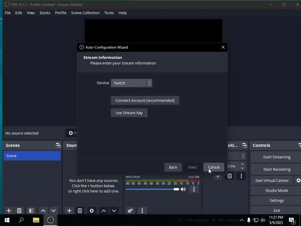Mute the Mic/Aux speaker icon

183,189
